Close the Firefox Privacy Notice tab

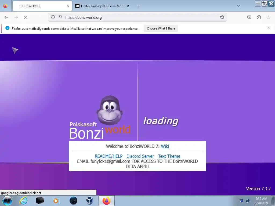(128, 6)
